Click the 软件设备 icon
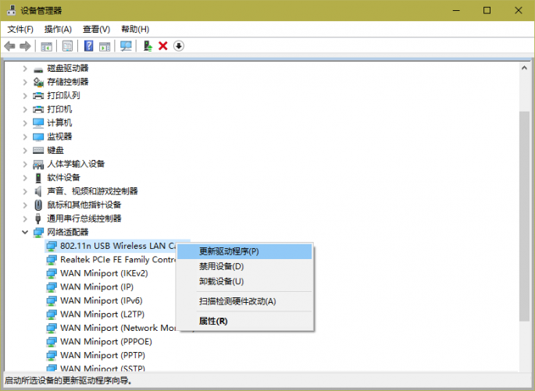Screen dimensions: 535x391 pyautogui.click(x=38, y=178)
